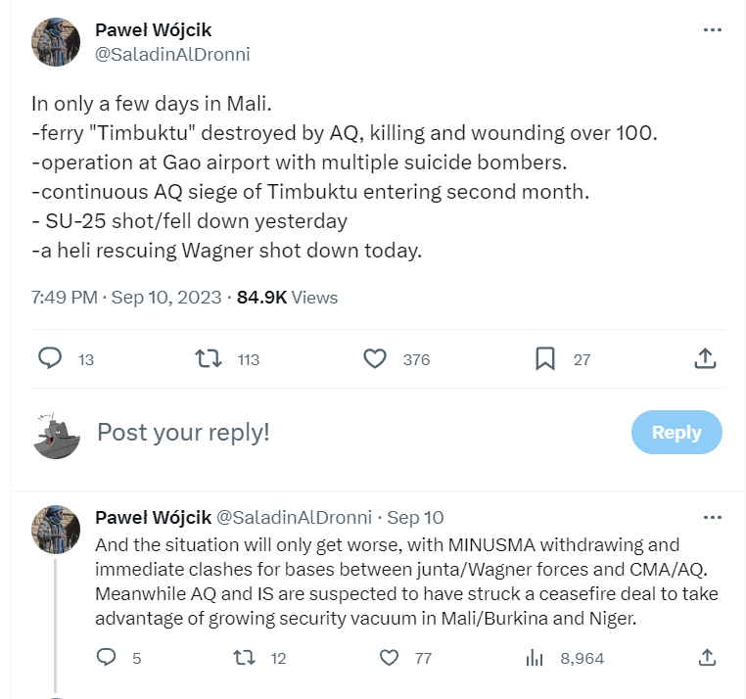This screenshot has width=746, height=699.
Task: Reply to the main tweet via comment icon
Action: tap(50, 359)
